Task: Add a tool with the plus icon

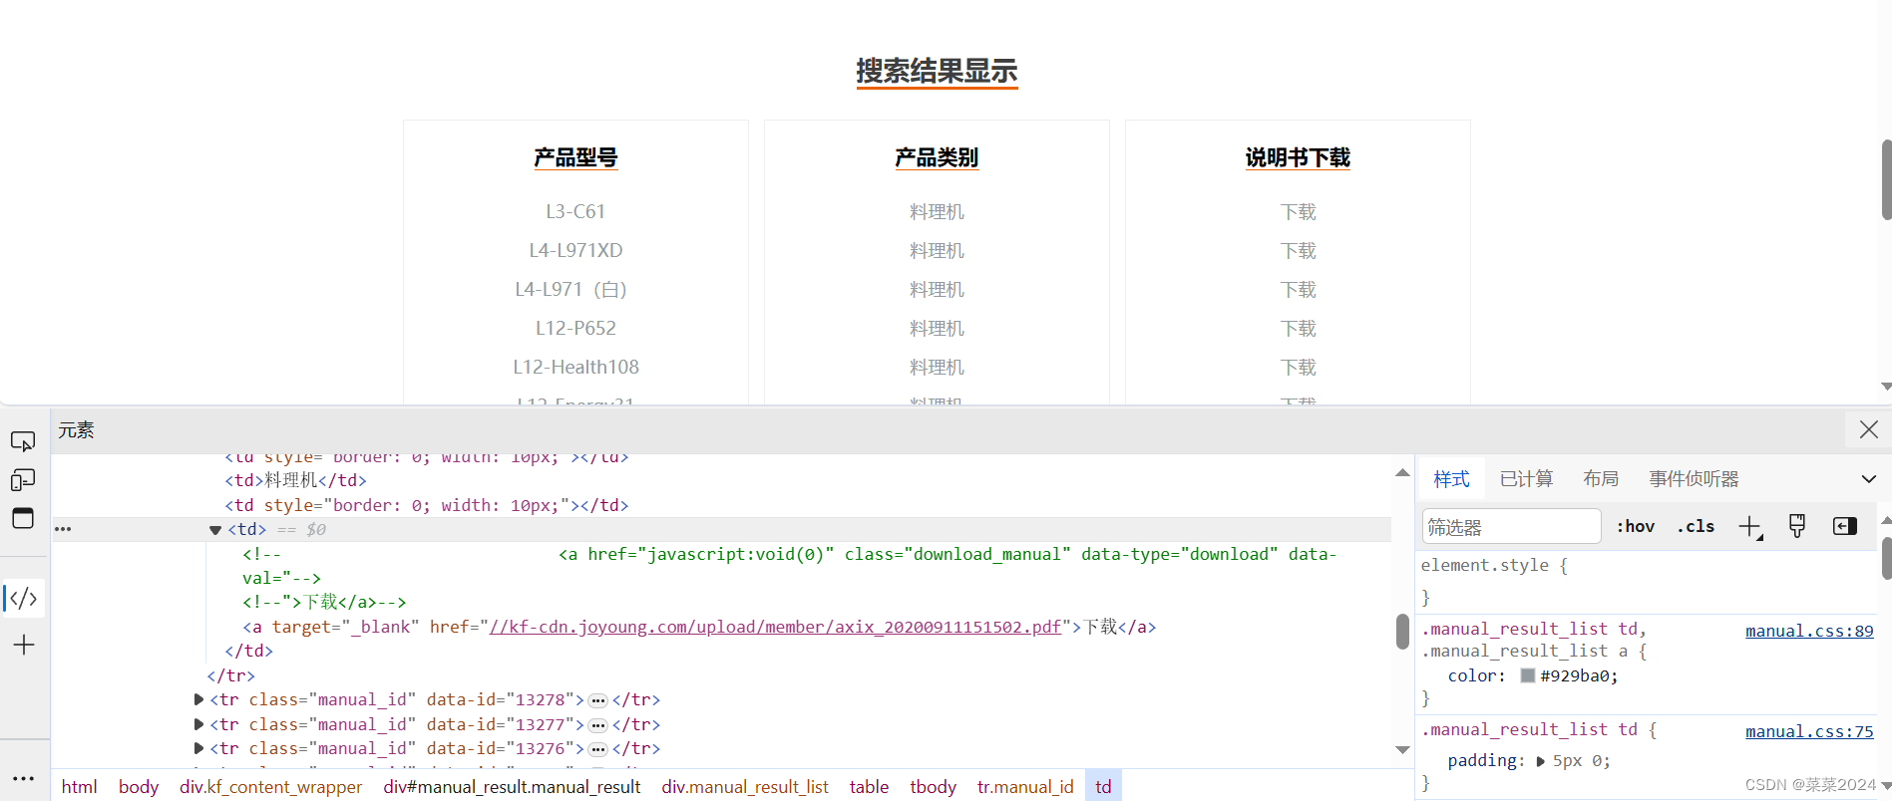Action: [24, 645]
